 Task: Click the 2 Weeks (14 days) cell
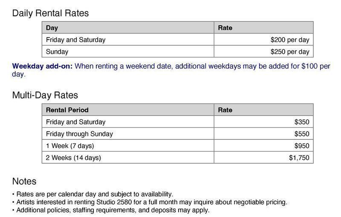[x=73, y=158]
